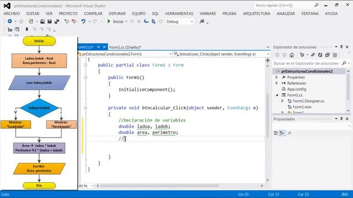Expand the Form1.Designer.cs node

click(282, 101)
